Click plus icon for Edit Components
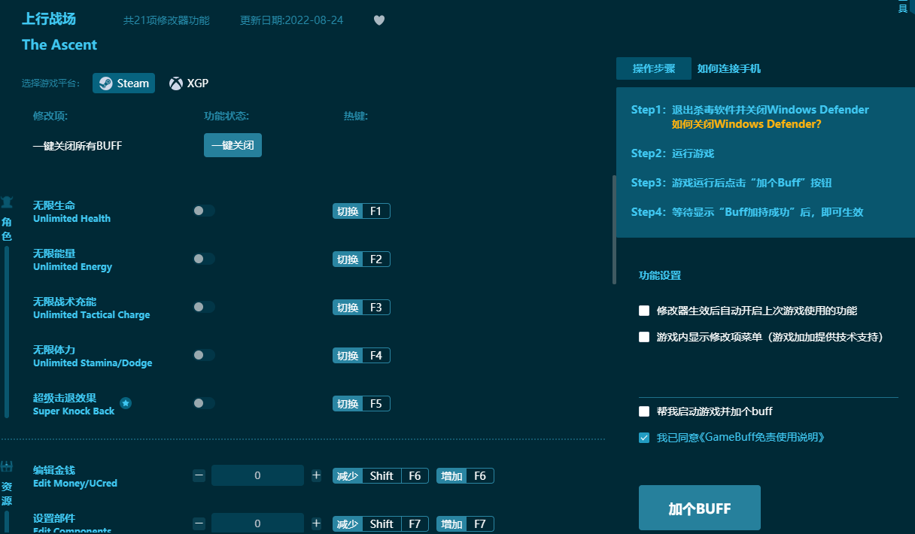915x534 pixels. click(316, 523)
